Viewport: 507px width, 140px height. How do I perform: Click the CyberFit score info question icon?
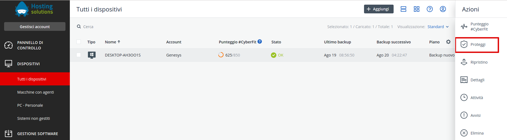point(260,41)
